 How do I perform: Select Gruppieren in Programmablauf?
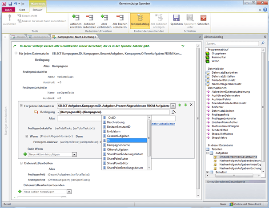(219, 53)
